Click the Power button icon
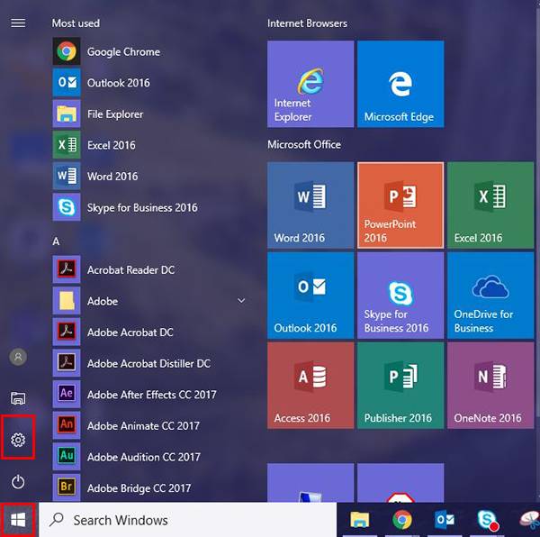 [18, 482]
